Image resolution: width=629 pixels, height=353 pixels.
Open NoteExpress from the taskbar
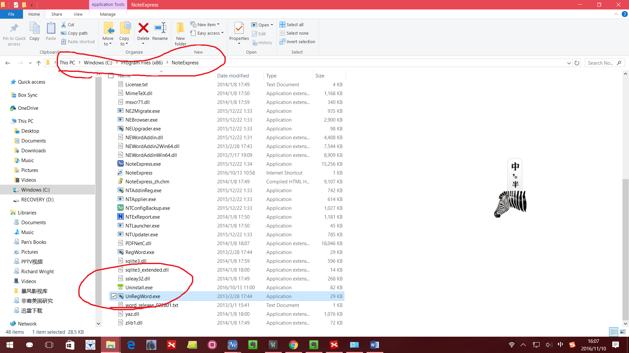[x=233, y=345]
